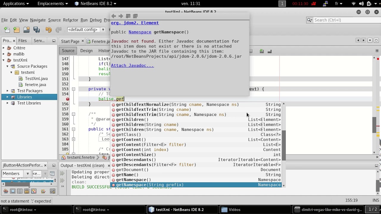This screenshot has width=381, height=214.
Task: Select getChildren() completion item
Action: point(196,119)
